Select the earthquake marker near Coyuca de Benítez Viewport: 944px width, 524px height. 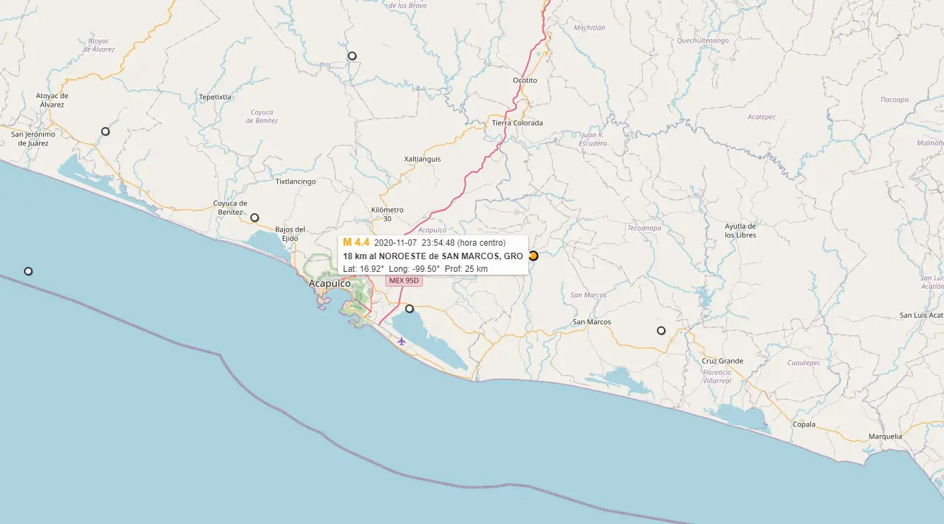(x=255, y=218)
